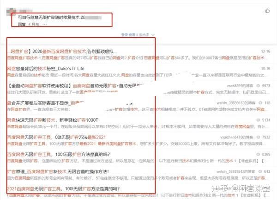This screenshot has height=200, width=277.
Task: Open result 扩容原理_百度网盘扩容新技术
Action: point(58,171)
